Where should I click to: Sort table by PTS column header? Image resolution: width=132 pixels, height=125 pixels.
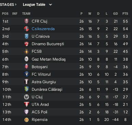click(125, 14)
